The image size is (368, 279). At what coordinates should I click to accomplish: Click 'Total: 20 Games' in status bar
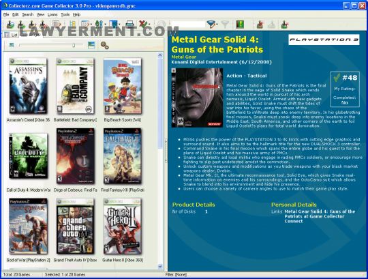click(16, 274)
